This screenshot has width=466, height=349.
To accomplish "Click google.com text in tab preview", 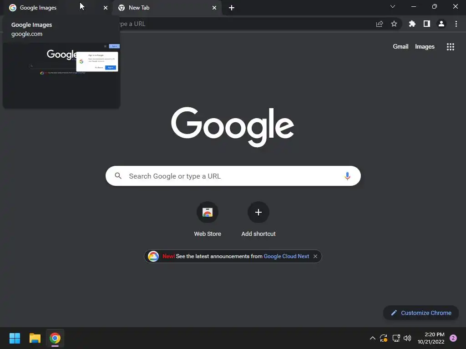I will coord(27,34).
